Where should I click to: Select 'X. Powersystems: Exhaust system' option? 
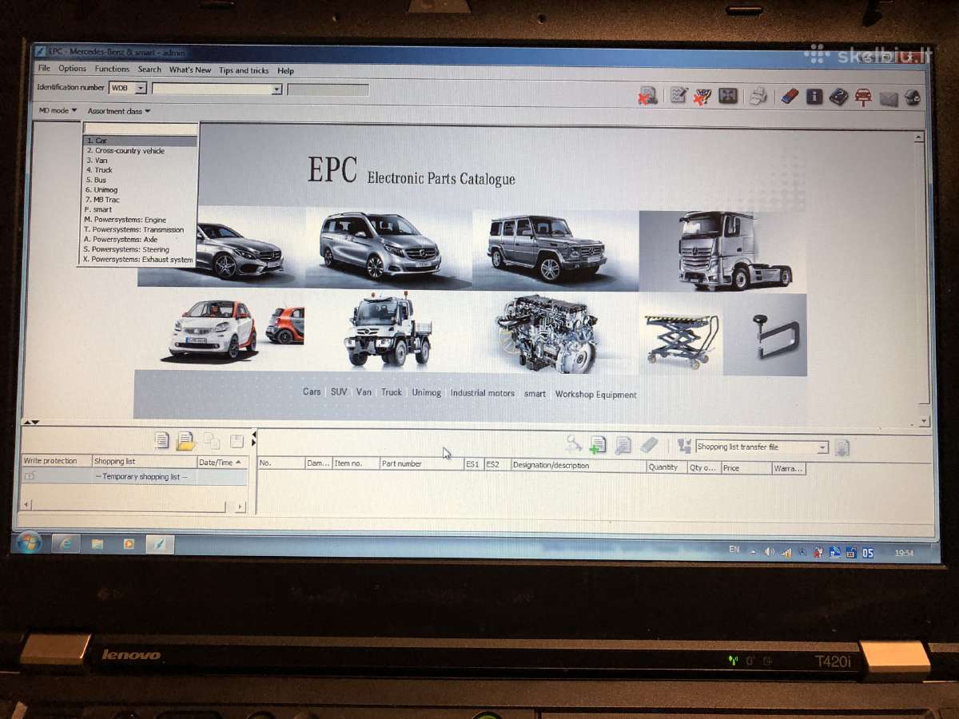click(x=139, y=260)
